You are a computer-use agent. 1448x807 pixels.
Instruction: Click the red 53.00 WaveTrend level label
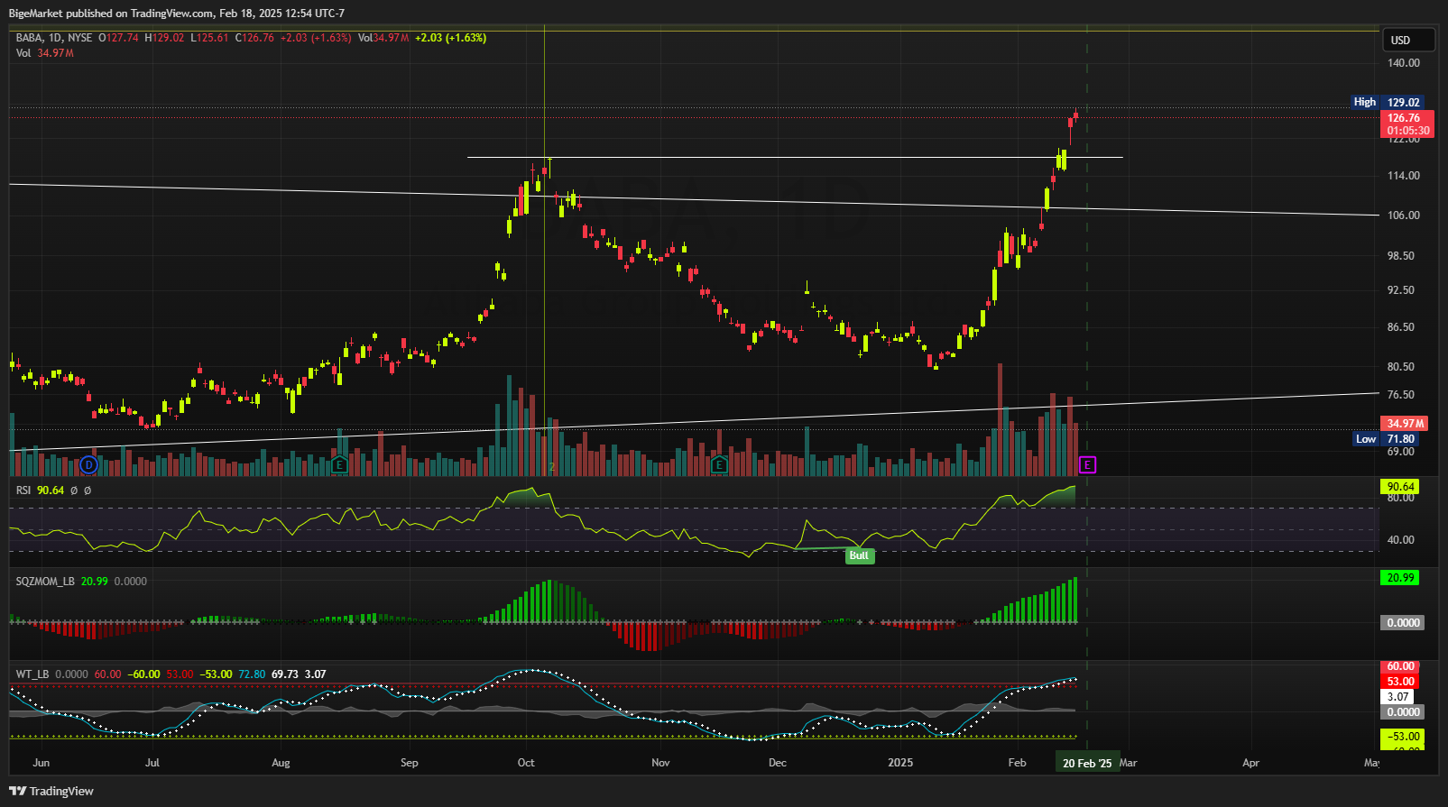[1400, 682]
